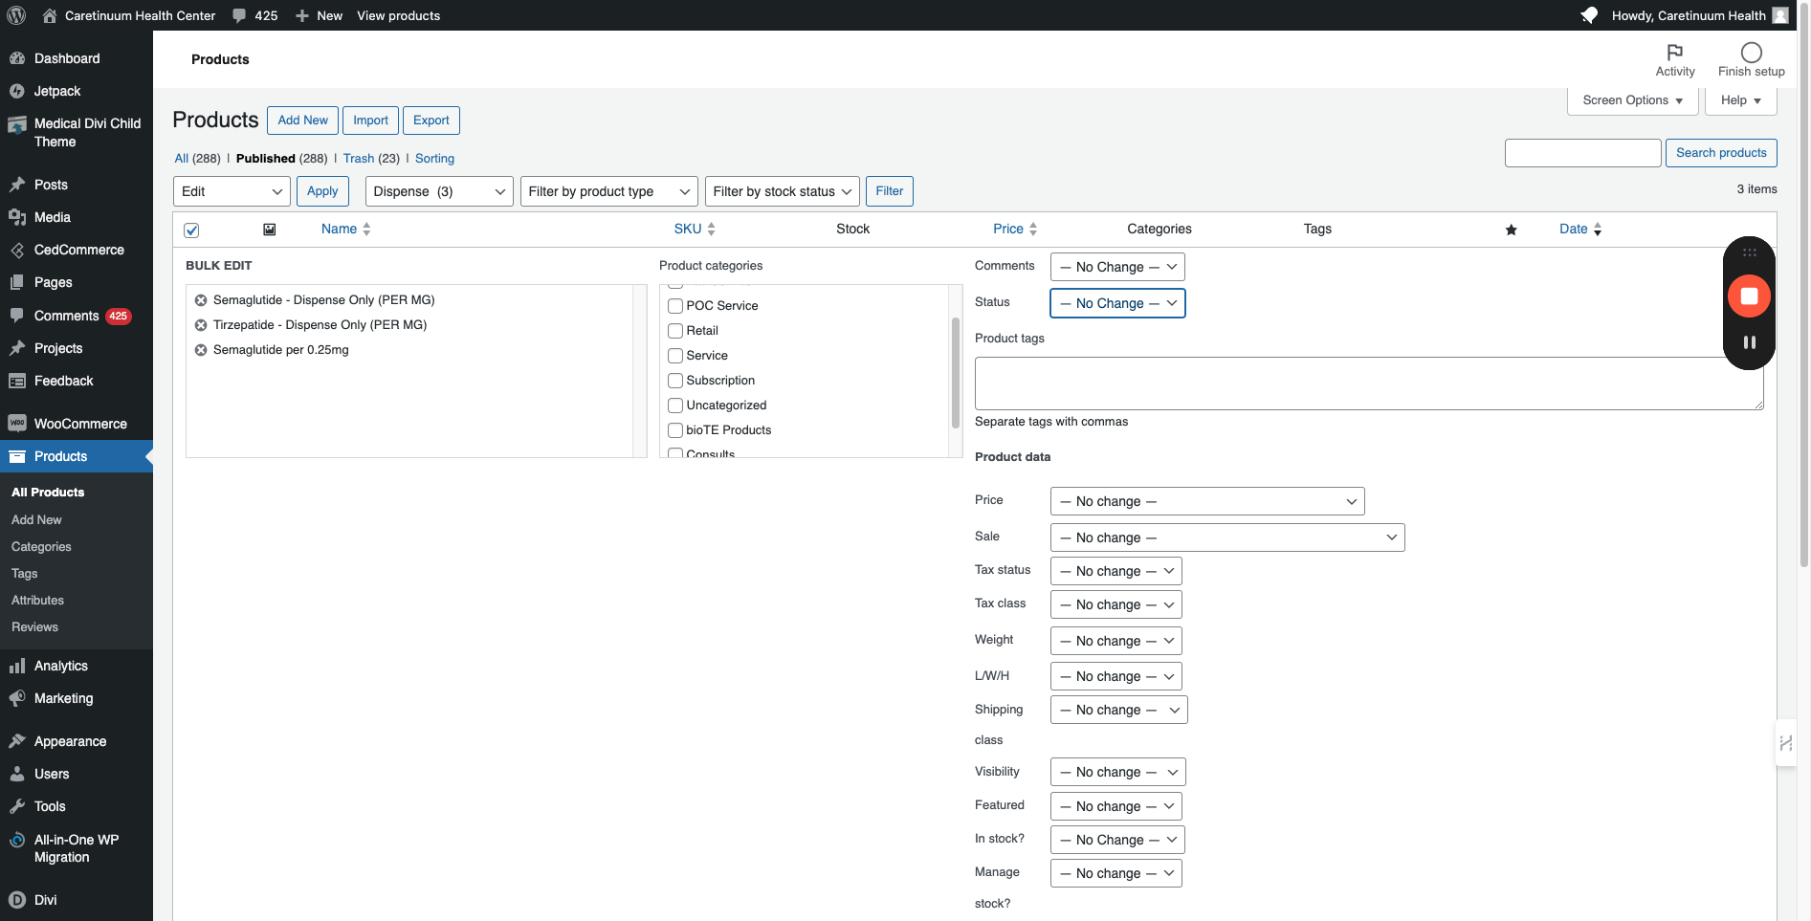The height and width of the screenshot is (921, 1811).
Task: Open the Activity flag icon
Action: tap(1674, 53)
